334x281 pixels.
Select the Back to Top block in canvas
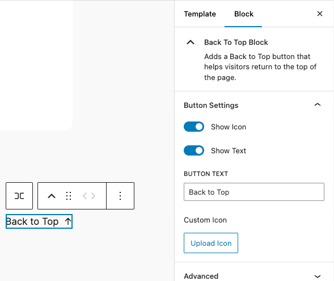pyautogui.click(x=39, y=221)
